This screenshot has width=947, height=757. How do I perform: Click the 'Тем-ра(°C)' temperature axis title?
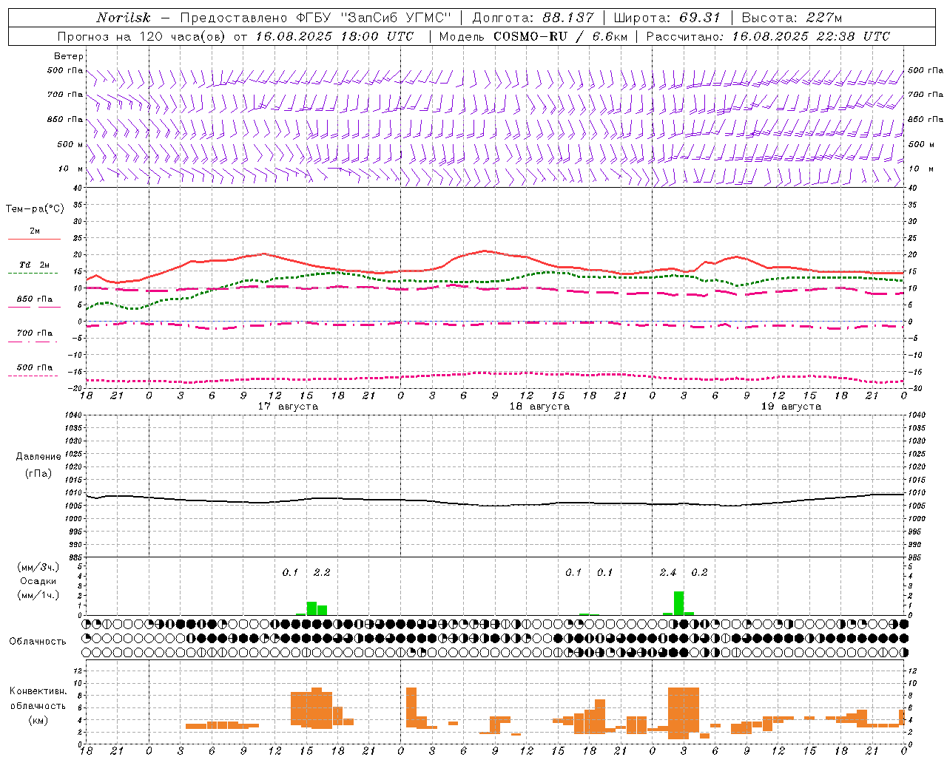tap(35, 209)
